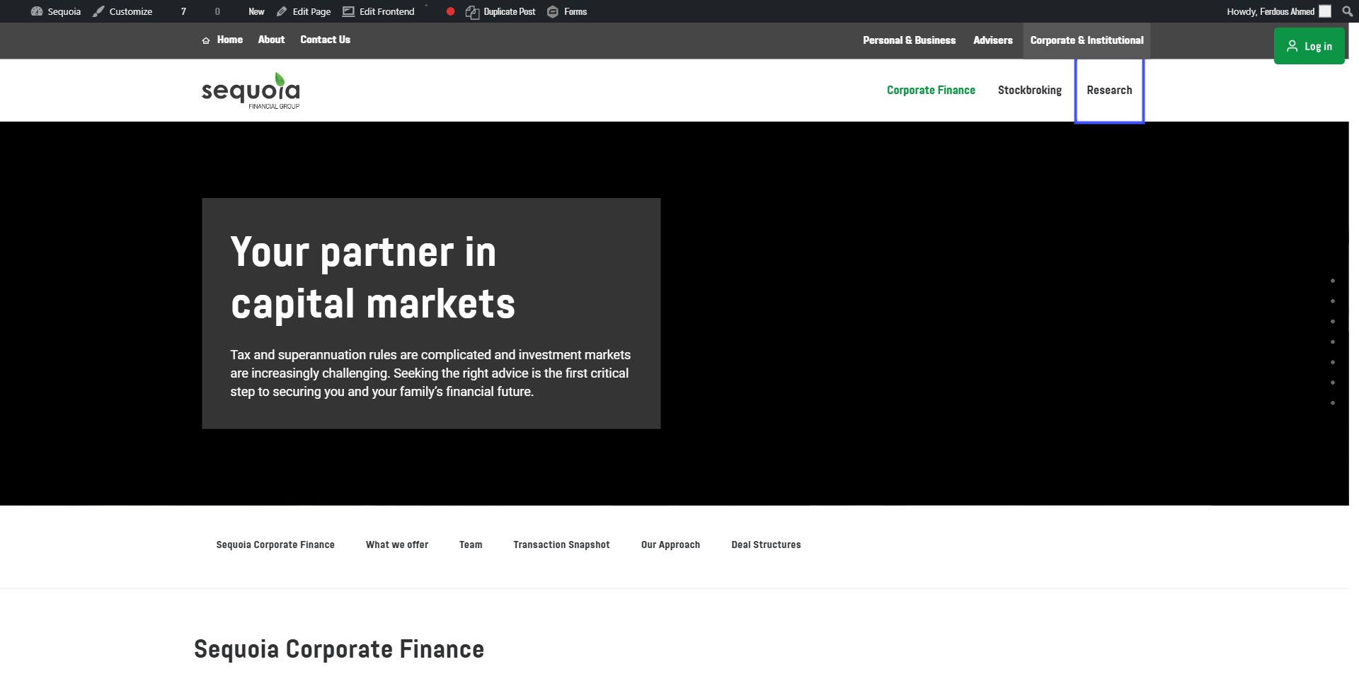Open the Corporate & Institutional section menu

coord(1086,40)
